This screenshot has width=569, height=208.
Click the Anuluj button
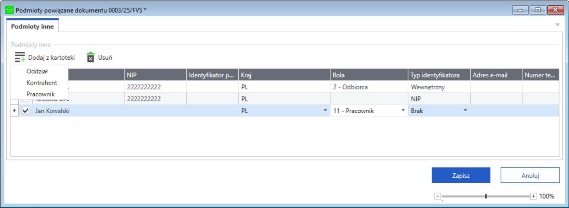point(530,175)
